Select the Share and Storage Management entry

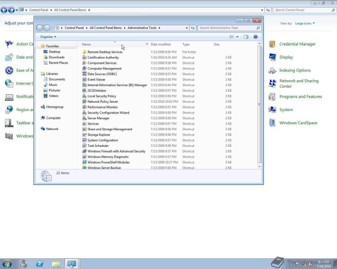click(x=110, y=129)
